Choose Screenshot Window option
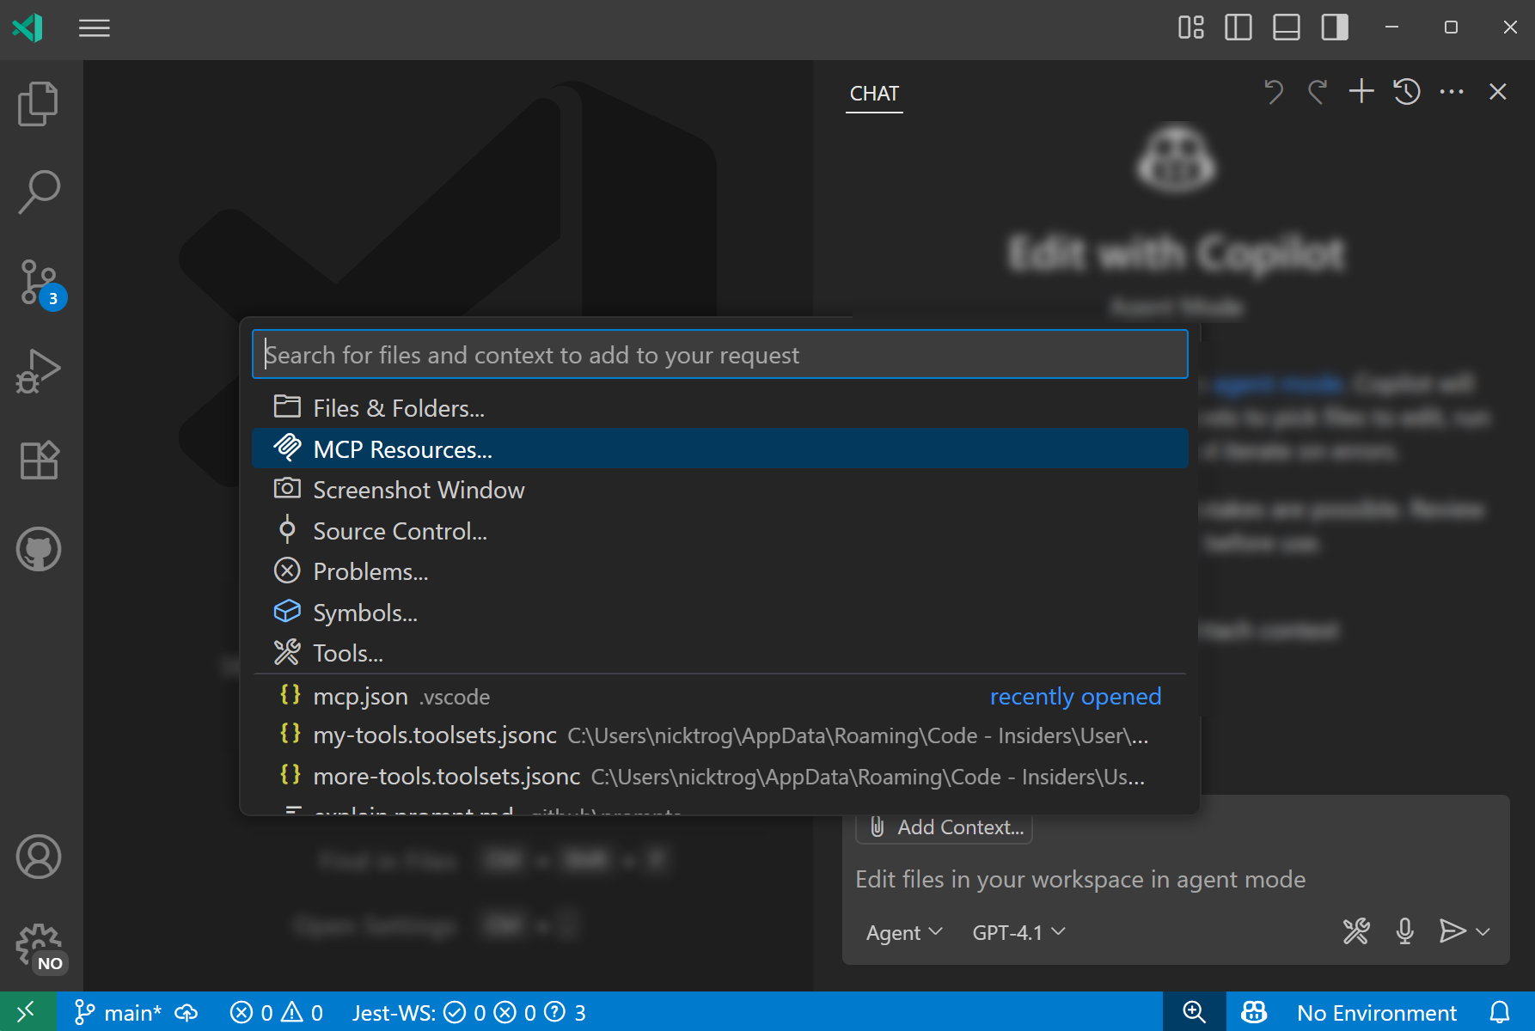Image resolution: width=1535 pixels, height=1031 pixels. [x=419, y=490]
